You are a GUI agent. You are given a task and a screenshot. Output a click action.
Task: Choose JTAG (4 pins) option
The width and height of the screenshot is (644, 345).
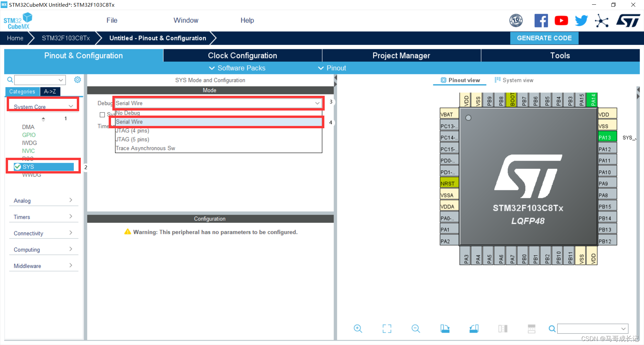point(218,131)
